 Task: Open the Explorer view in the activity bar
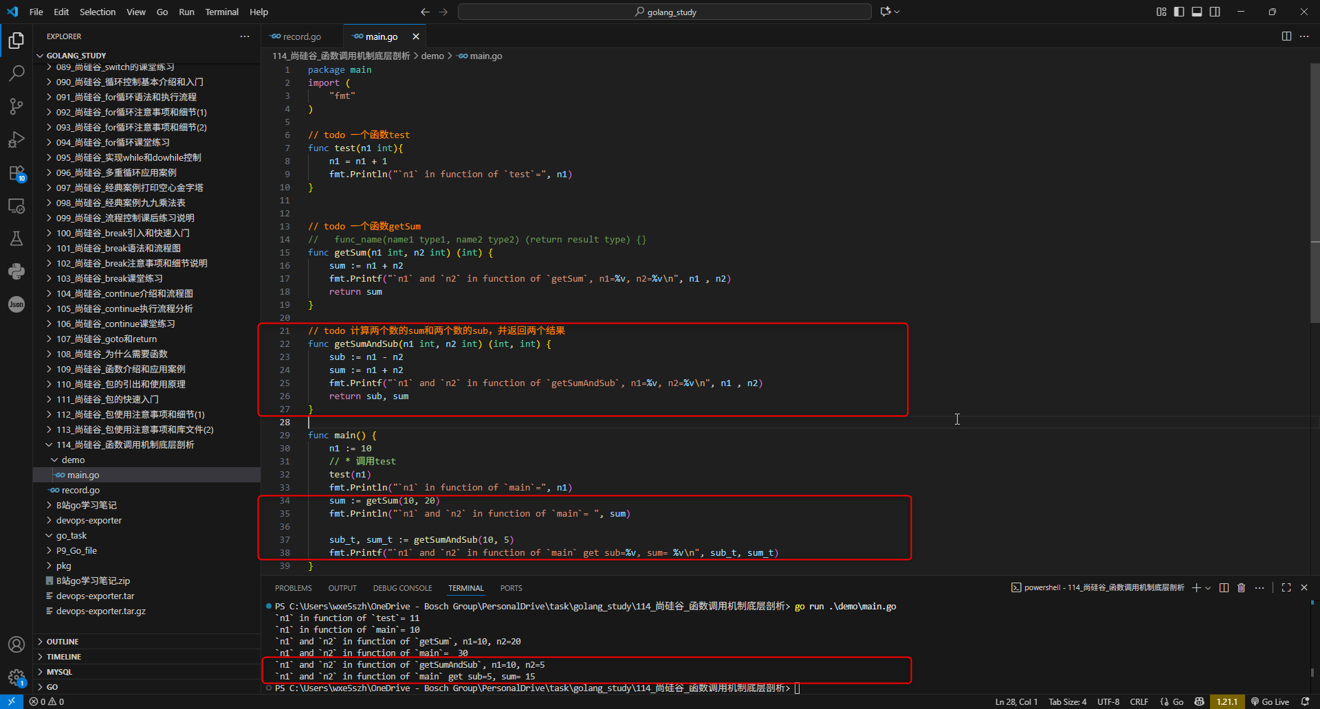pyautogui.click(x=16, y=41)
